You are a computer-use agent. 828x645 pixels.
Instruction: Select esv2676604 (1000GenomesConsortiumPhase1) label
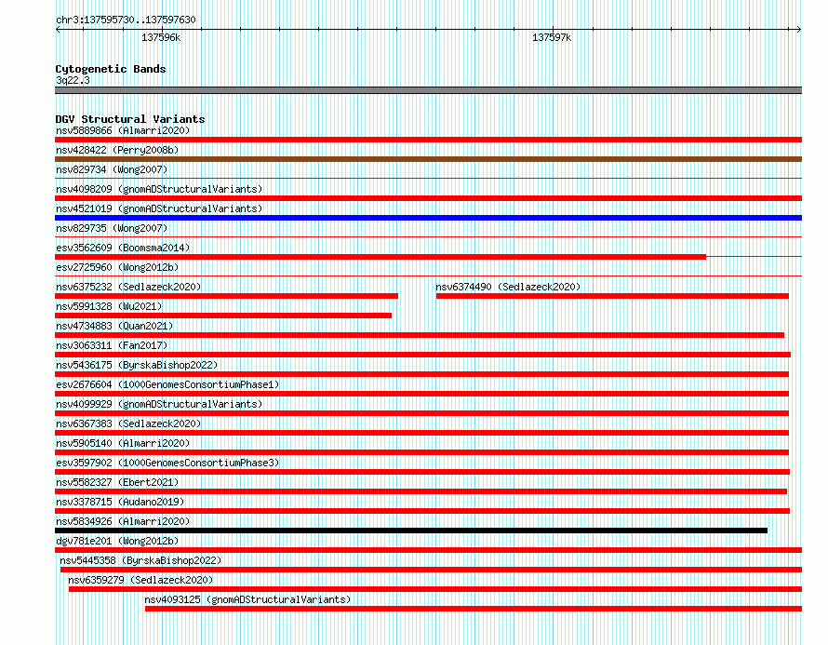click(167, 384)
